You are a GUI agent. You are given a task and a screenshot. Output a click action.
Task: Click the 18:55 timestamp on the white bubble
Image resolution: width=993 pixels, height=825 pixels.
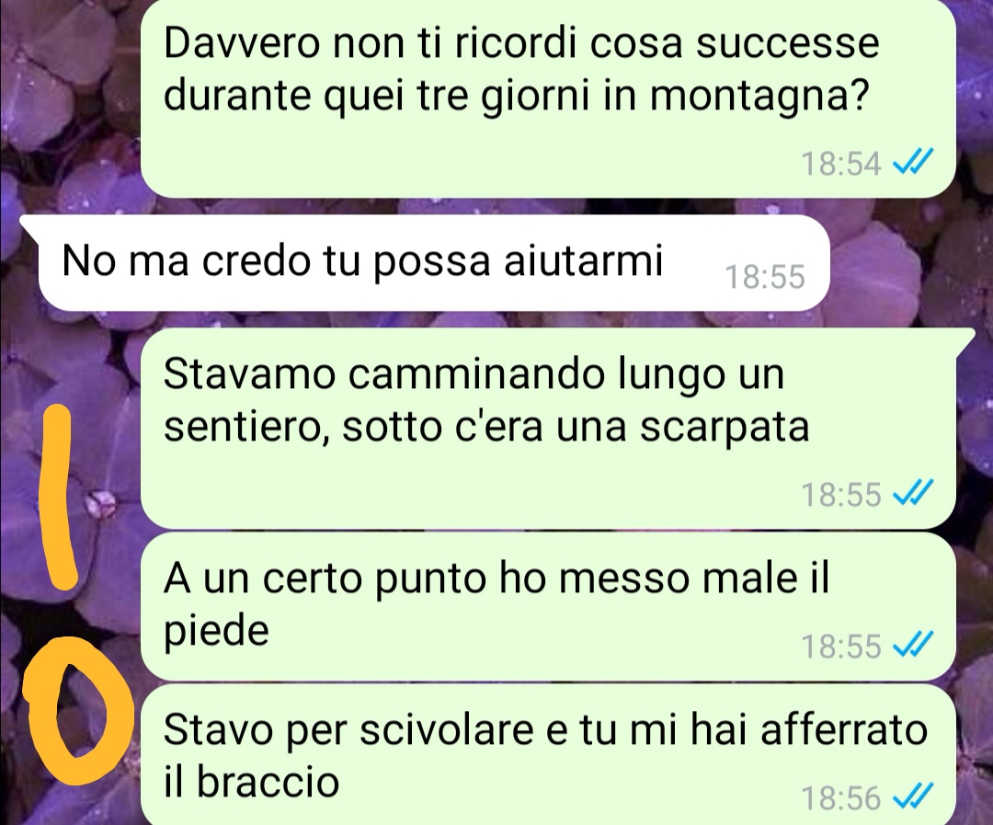765,277
